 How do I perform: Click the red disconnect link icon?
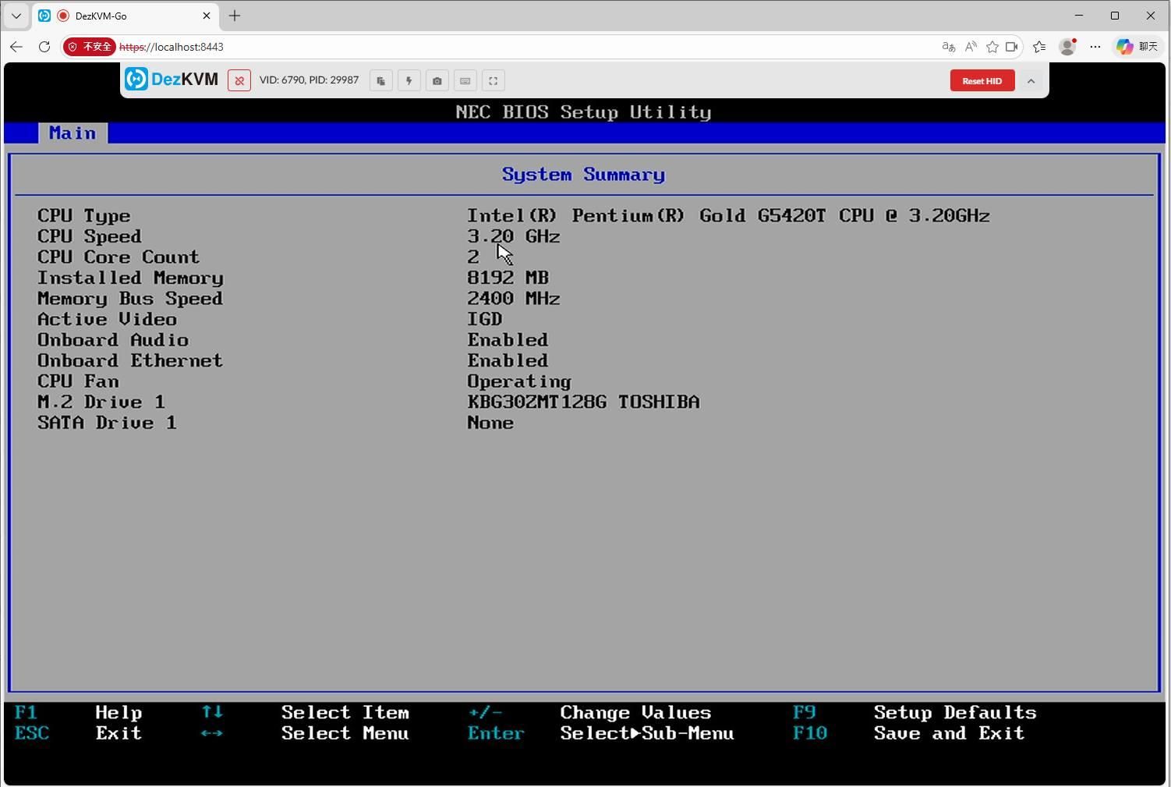(239, 80)
